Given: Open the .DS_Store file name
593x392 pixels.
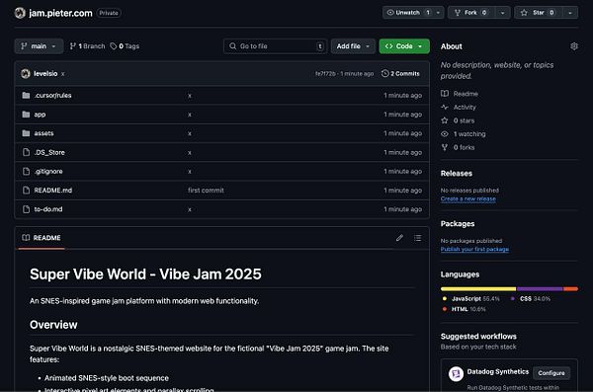Looking at the screenshot, I should [49, 152].
